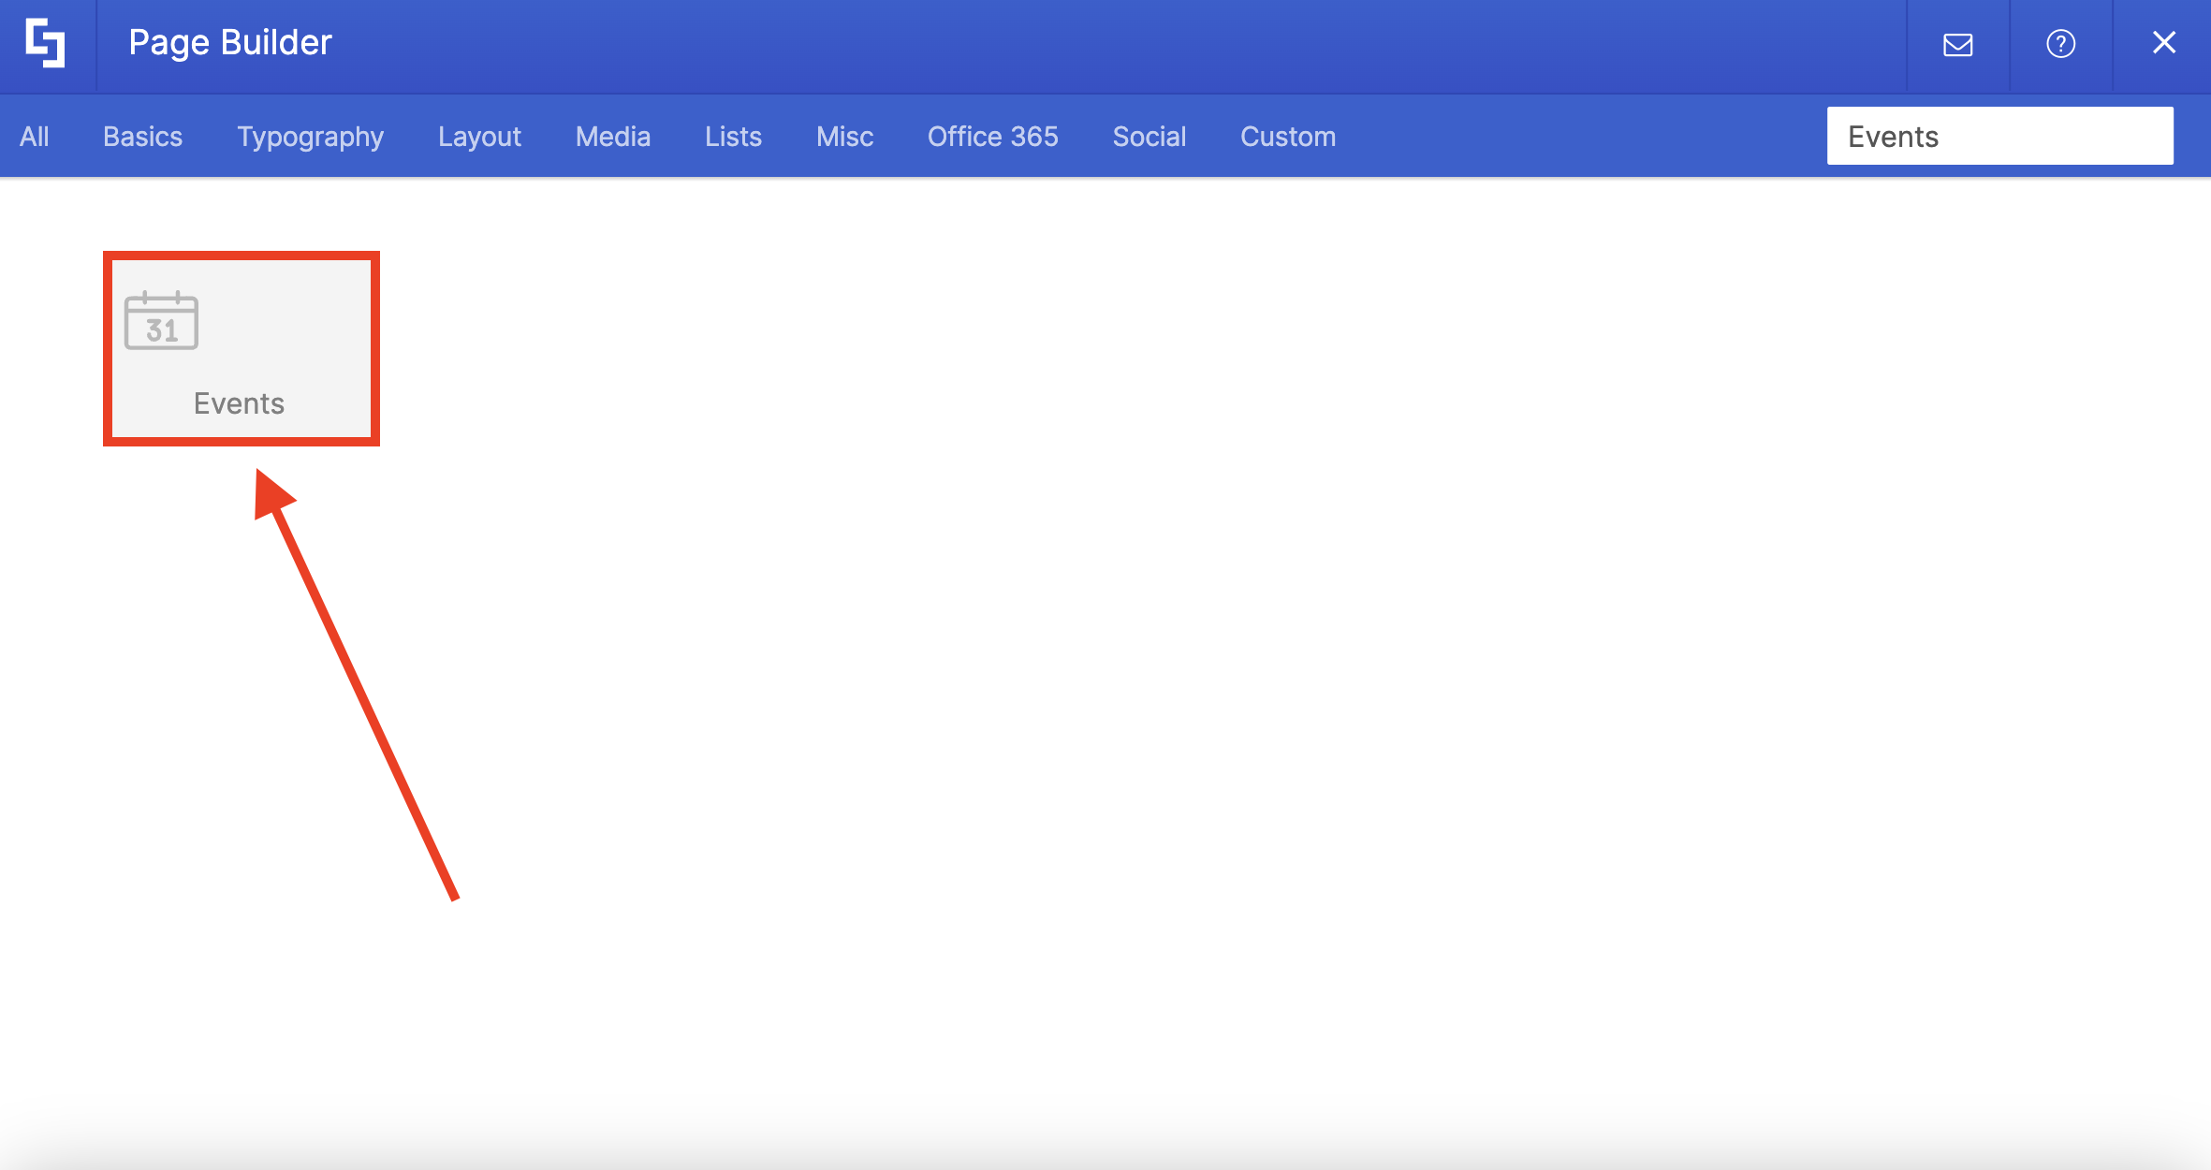Open the mail envelope icon
This screenshot has height=1170, width=2211.
pos(1957,44)
